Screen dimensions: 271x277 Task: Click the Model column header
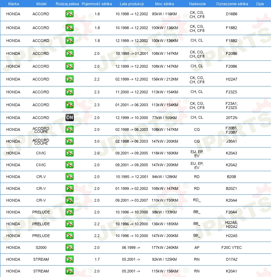pos(42,4)
